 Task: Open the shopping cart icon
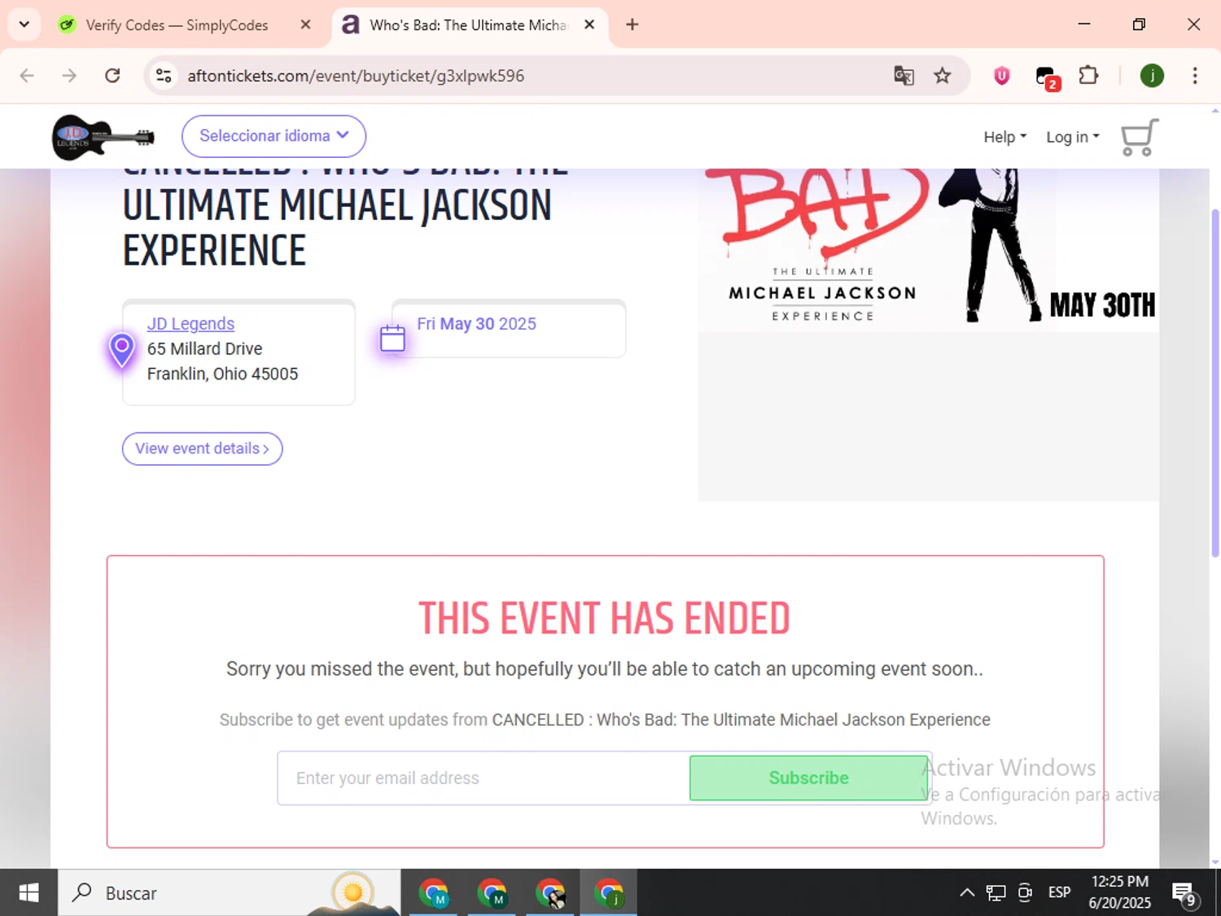1140,137
